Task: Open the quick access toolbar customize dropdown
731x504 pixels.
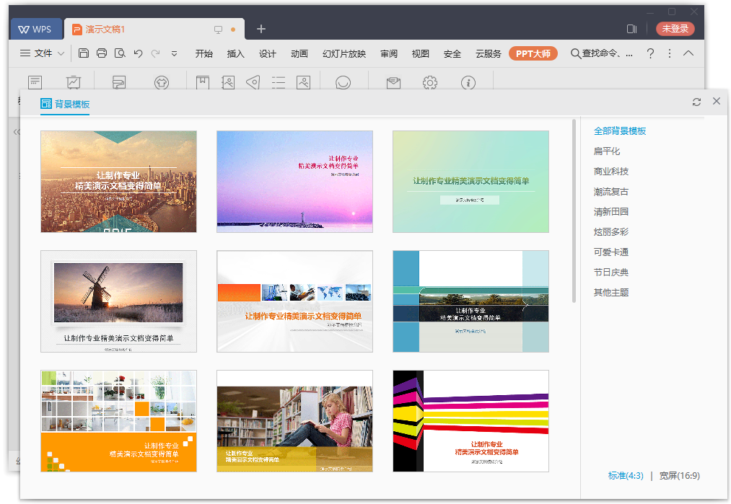Action: (x=174, y=53)
